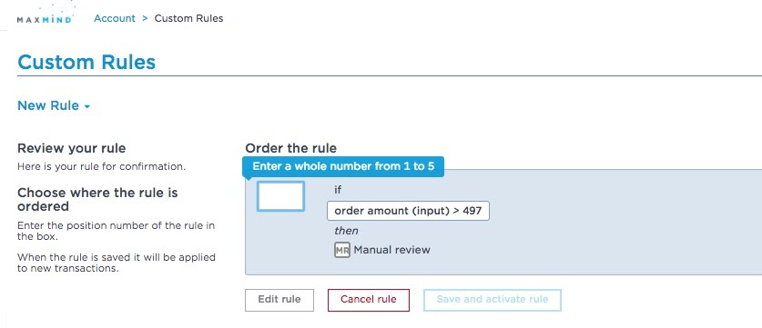Click the italic 'then' keyword
Viewport: 762px width, 328px height.
coord(346,231)
